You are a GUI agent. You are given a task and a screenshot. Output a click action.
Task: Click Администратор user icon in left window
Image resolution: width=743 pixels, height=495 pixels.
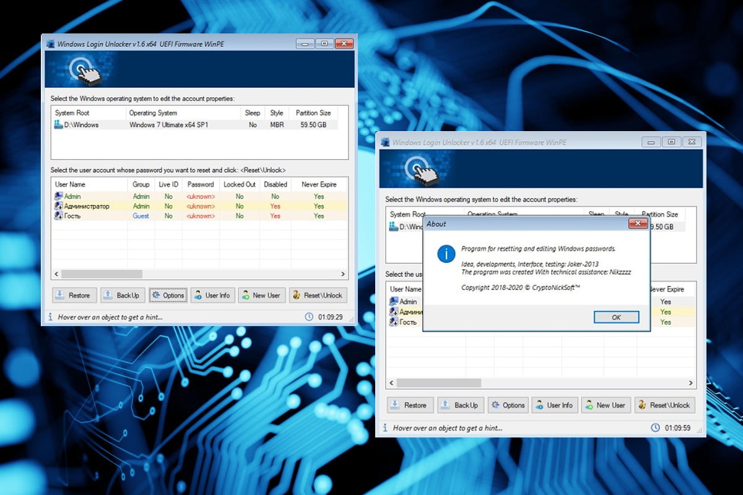pos(59,206)
